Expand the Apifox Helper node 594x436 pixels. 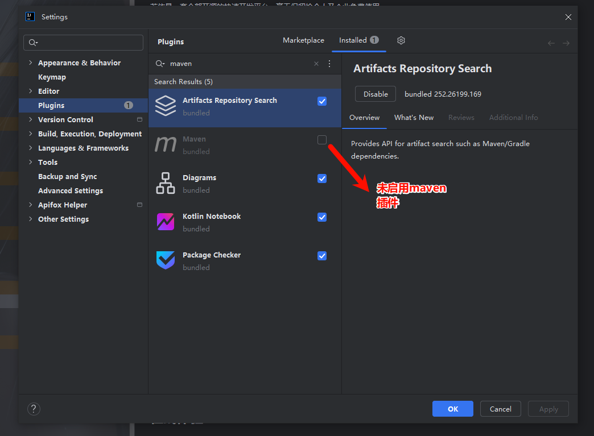(x=30, y=205)
